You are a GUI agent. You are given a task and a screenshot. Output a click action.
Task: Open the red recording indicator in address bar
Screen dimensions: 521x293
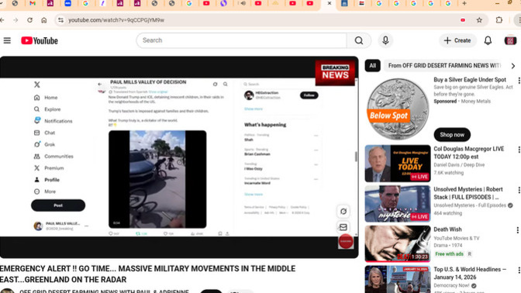463,20
